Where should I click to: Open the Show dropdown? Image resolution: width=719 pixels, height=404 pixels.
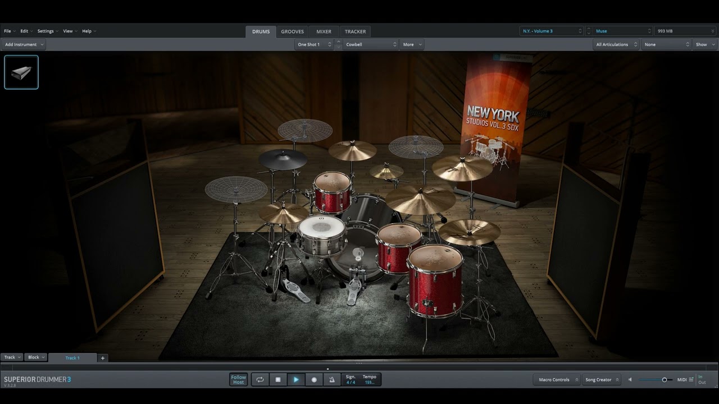click(x=705, y=44)
